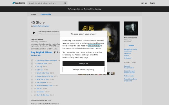
Task: Click Report this album or account
Action: (130, 80)
